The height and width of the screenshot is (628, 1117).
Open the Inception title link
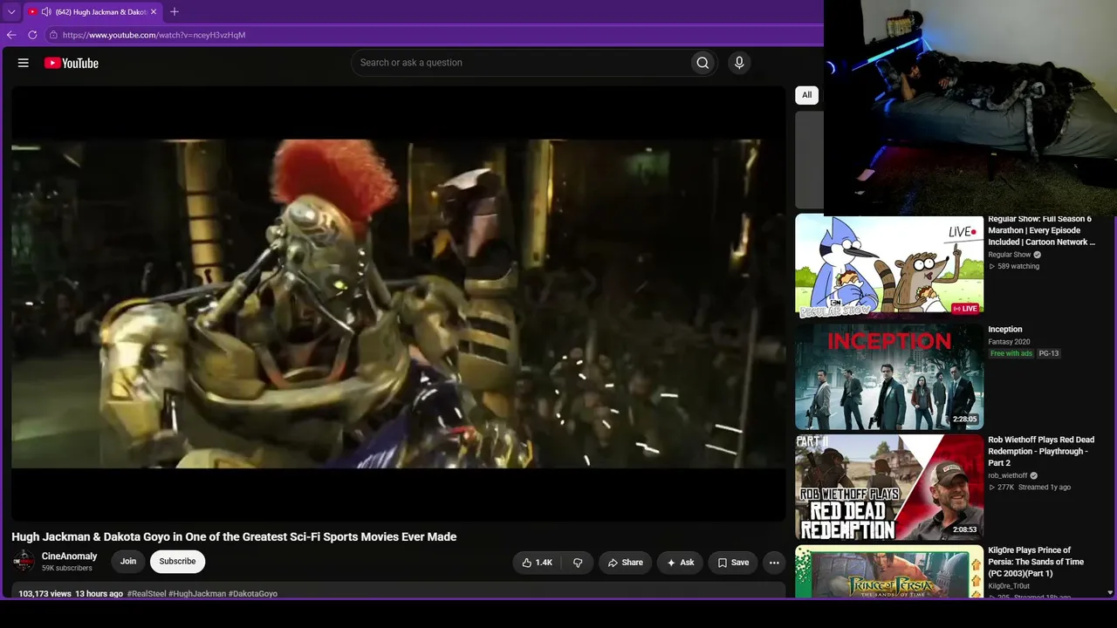1005,330
